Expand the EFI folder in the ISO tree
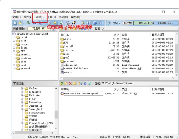179x139 pixels. point(14,51)
